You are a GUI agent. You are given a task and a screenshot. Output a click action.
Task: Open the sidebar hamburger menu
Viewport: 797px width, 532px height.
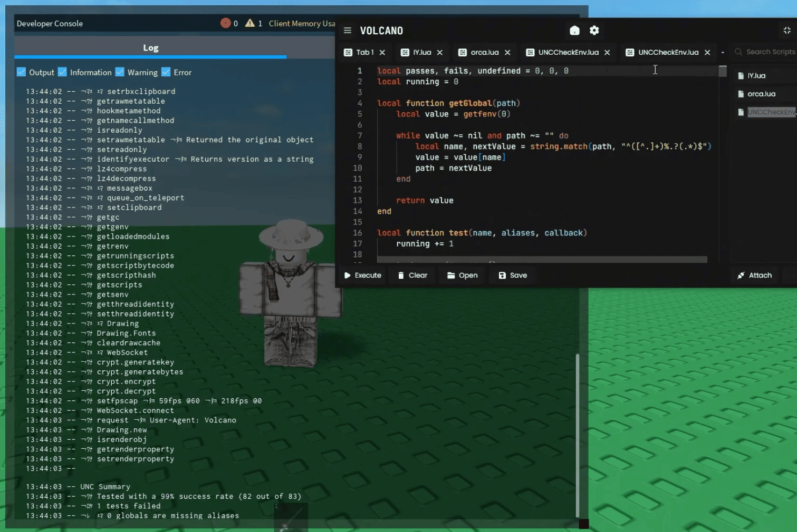pos(347,31)
